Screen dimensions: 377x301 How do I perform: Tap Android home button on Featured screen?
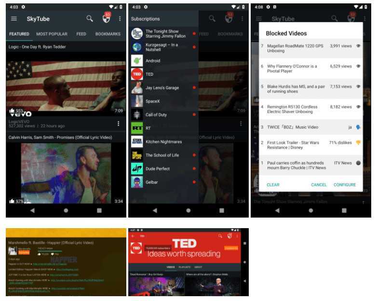(66, 210)
